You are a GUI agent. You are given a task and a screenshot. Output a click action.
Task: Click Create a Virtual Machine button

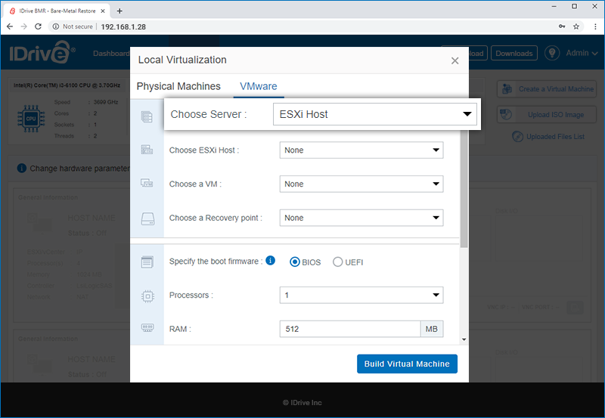[x=547, y=89]
